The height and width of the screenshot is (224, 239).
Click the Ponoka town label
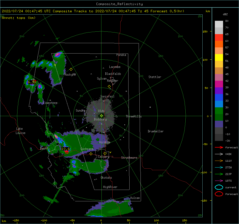(x=121, y=55)
